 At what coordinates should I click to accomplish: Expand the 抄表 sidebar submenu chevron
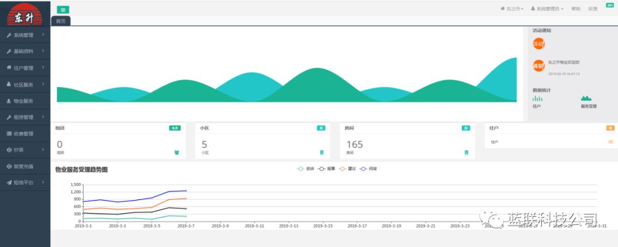[43, 150]
